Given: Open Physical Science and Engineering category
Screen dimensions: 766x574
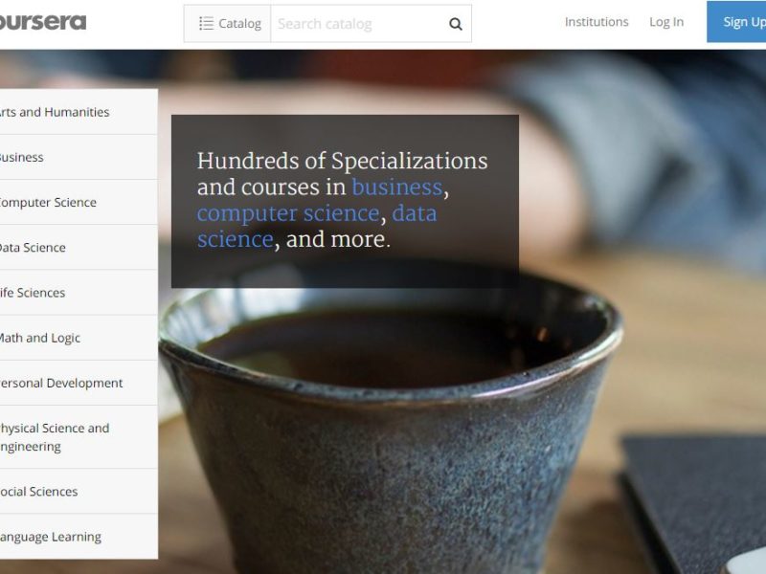Looking at the screenshot, I should pyautogui.click(x=79, y=437).
